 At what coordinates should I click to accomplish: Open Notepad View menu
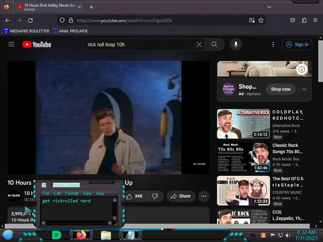87,193
